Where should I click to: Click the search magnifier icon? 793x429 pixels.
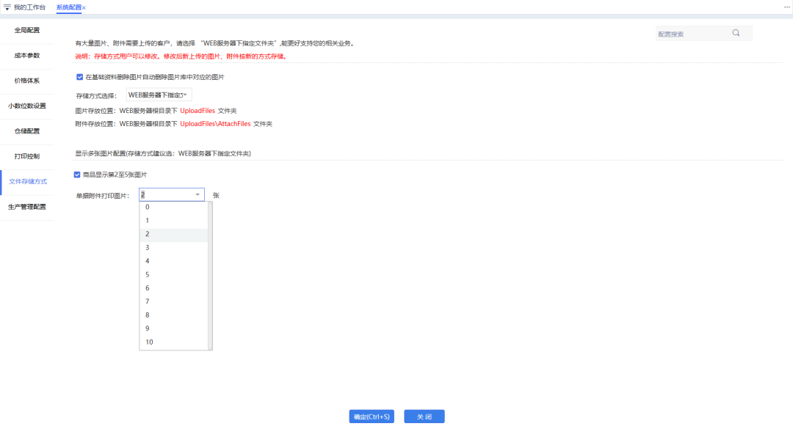[736, 33]
